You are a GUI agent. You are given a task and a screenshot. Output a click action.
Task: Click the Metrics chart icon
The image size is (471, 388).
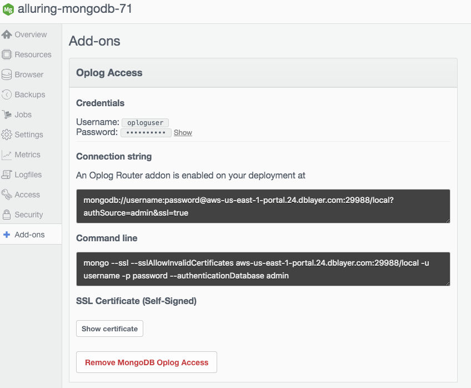[8, 154]
